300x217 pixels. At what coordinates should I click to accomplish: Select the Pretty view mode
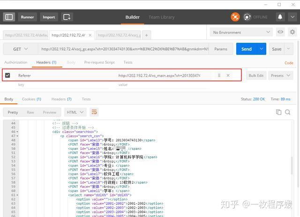tap(13, 112)
